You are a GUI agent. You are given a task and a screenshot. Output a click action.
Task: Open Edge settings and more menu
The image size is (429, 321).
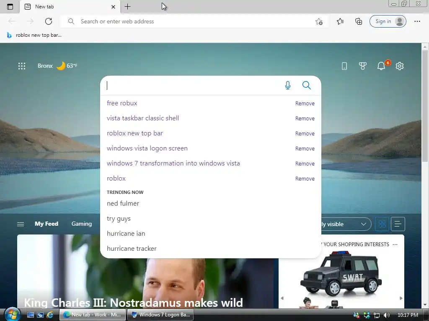tap(417, 21)
